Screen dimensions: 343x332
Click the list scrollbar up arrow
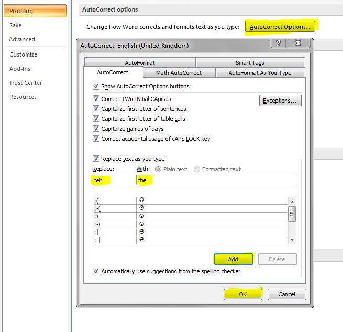tap(292, 201)
